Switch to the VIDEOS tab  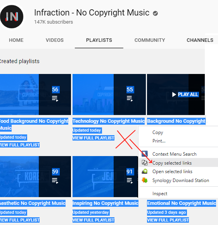pos(55,40)
